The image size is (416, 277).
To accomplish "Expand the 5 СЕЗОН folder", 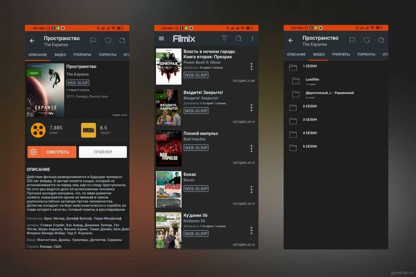I will pos(293,147).
